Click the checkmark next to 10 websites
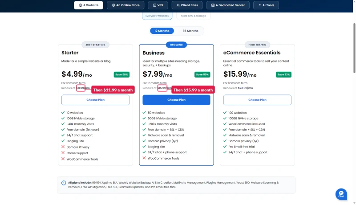Viewport: 356px width, 205px height. pyautogui.click(x=63, y=112)
